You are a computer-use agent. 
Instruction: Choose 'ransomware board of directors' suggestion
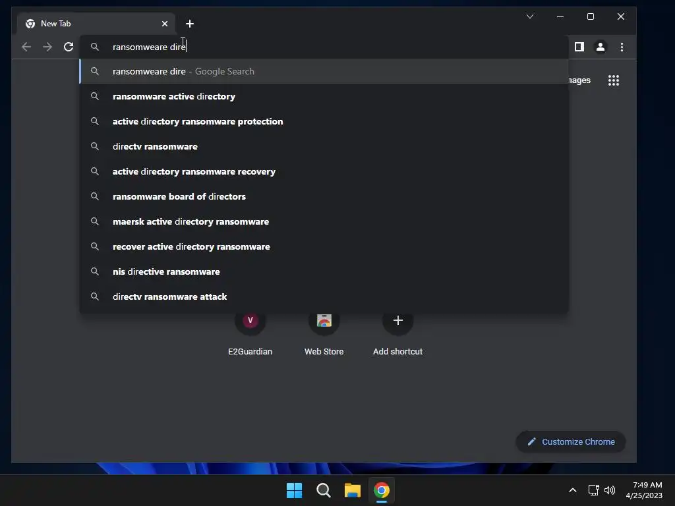pos(324,196)
